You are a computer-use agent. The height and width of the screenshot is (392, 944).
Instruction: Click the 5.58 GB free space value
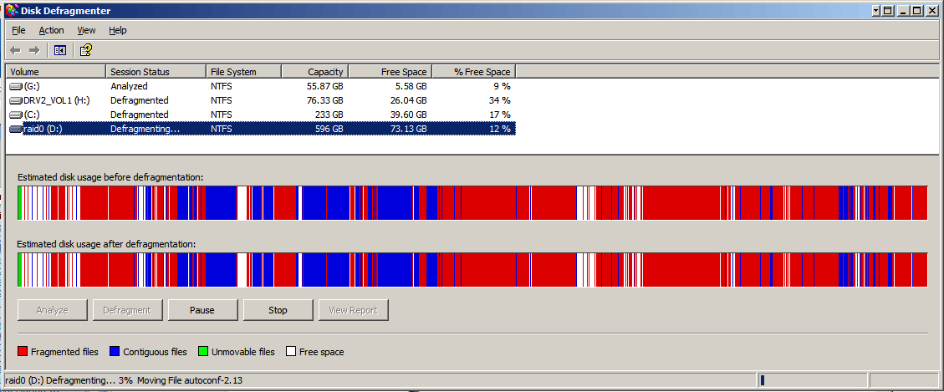point(411,86)
